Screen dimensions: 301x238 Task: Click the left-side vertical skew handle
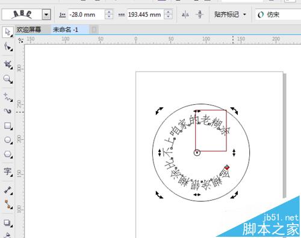pos(160,152)
